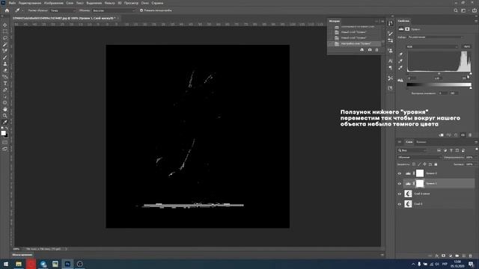Toggle lock transparent pixels
The height and width of the screenshot is (269, 479).
(x=414, y=164)
